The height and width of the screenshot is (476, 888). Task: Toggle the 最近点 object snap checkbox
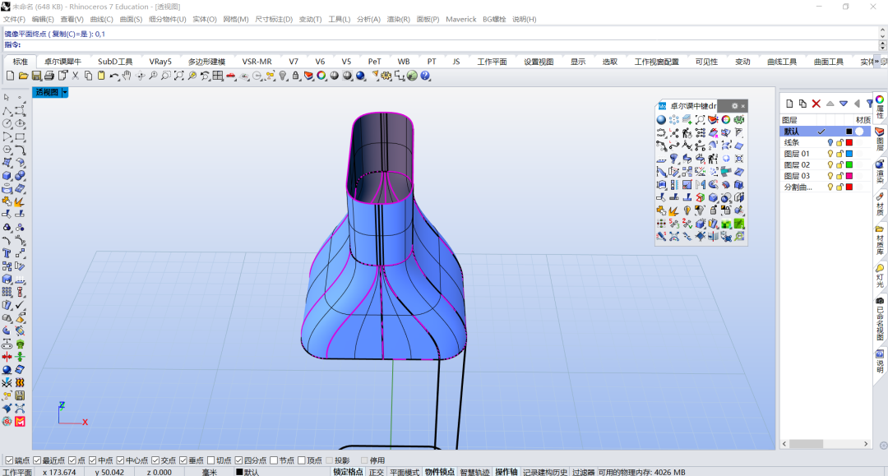[37, 460]
